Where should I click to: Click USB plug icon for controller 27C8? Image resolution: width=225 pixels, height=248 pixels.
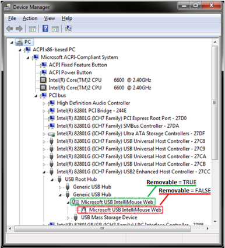tap(51, 141)
